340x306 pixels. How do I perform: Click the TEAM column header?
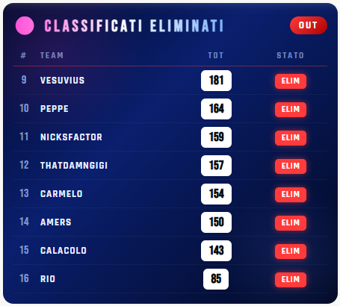pyautogui.click(x=52, y=55)
